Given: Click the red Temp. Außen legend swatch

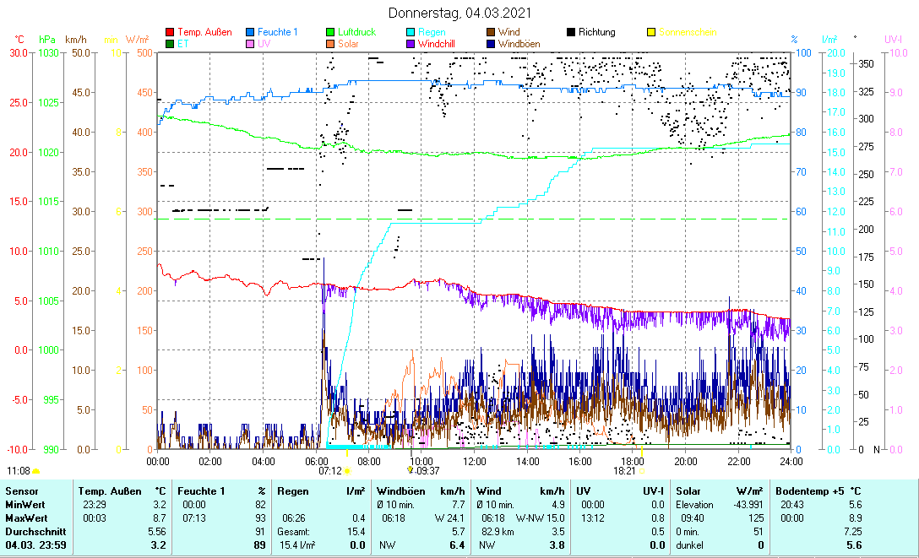Looking at the screenshot, I should (170, 32).
